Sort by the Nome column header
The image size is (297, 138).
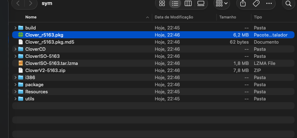point(31,17)
